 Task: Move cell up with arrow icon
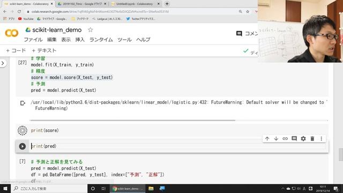[267, 138]
